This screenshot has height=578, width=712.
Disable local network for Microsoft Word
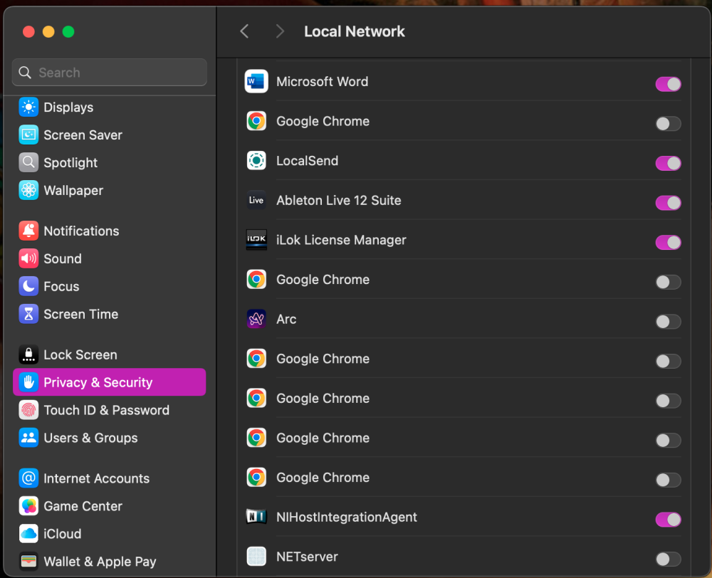pyautogui.click(x=668, y=84)
